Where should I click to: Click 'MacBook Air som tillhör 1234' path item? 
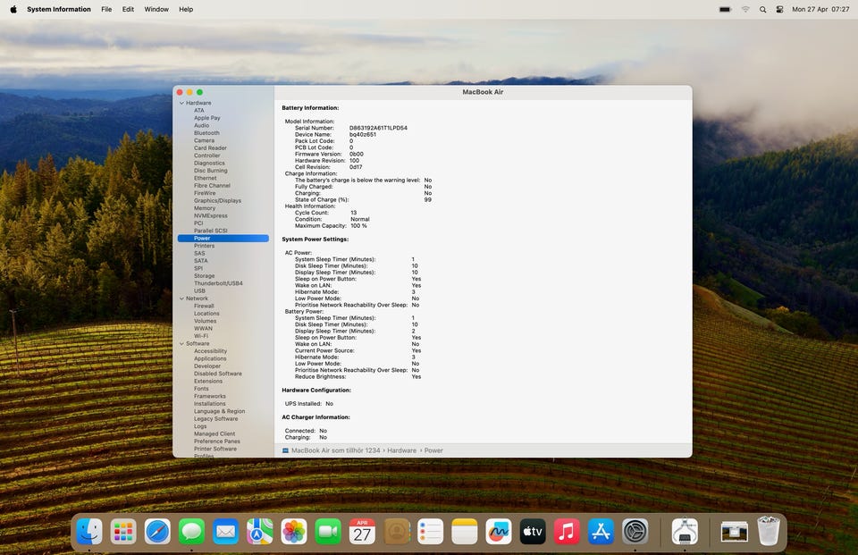click(x=335, y=450)
